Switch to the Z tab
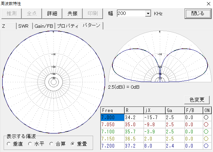The height and width of the screenshot is (152, 213). click(x=8, y=26)
